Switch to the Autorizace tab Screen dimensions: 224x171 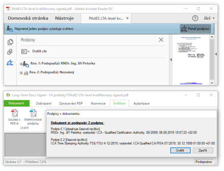click(x=142, y=104)
